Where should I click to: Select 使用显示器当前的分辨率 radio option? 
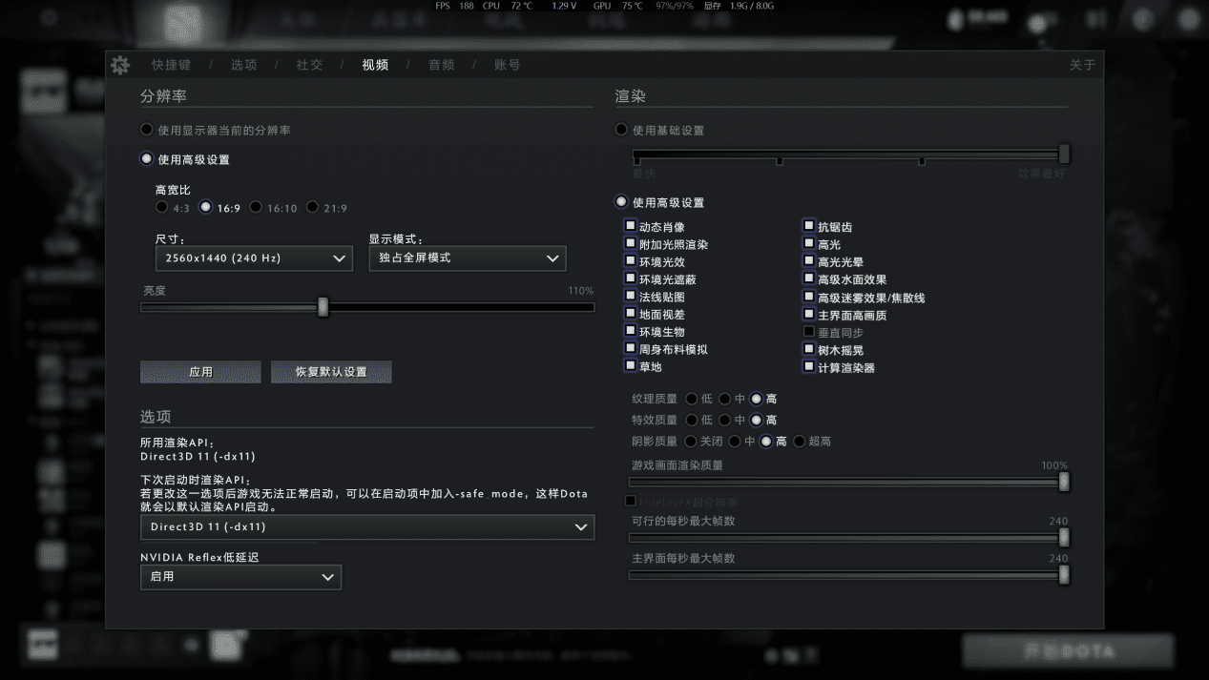pyautogui.click(x=147, y=130)
